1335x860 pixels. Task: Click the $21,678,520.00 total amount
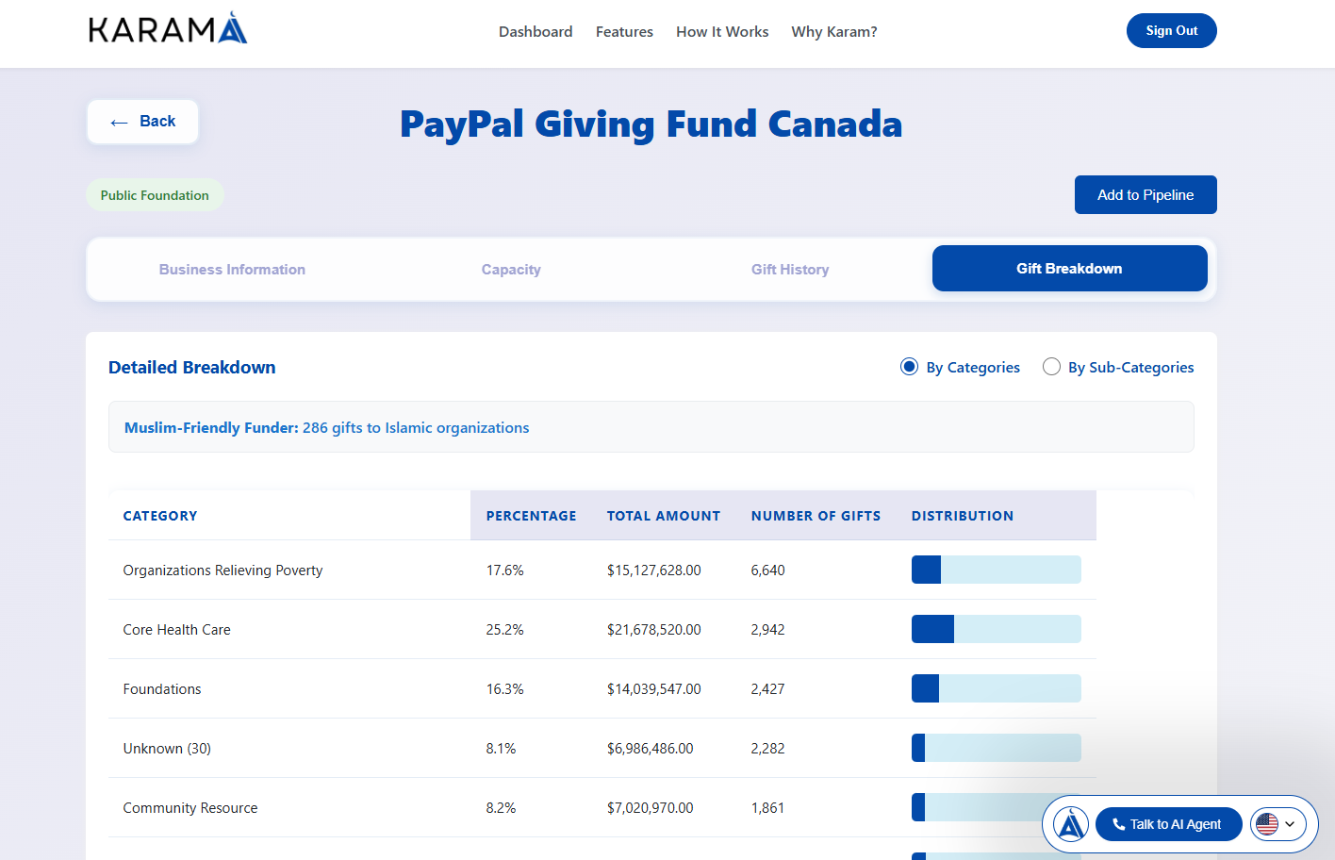click(x=654, y=630)
